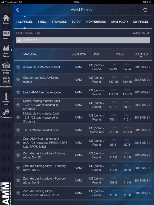Click status bar time 16:53
The width and height of the screenshot is (154, 205).
pyautogui.click(x=77, y=2)
